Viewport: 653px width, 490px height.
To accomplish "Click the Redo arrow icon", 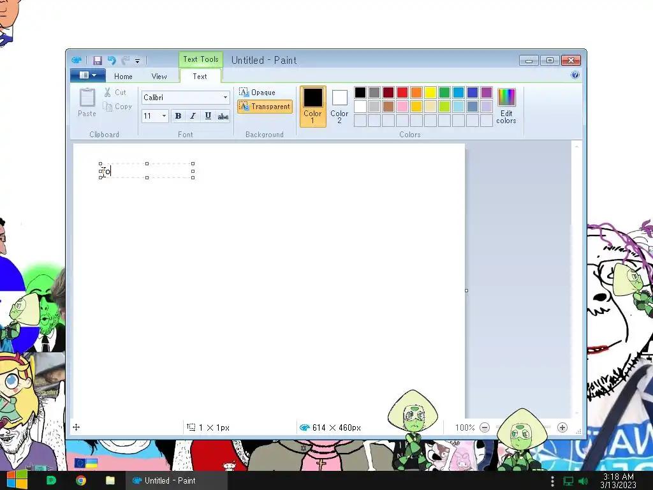I will point(126,61).
